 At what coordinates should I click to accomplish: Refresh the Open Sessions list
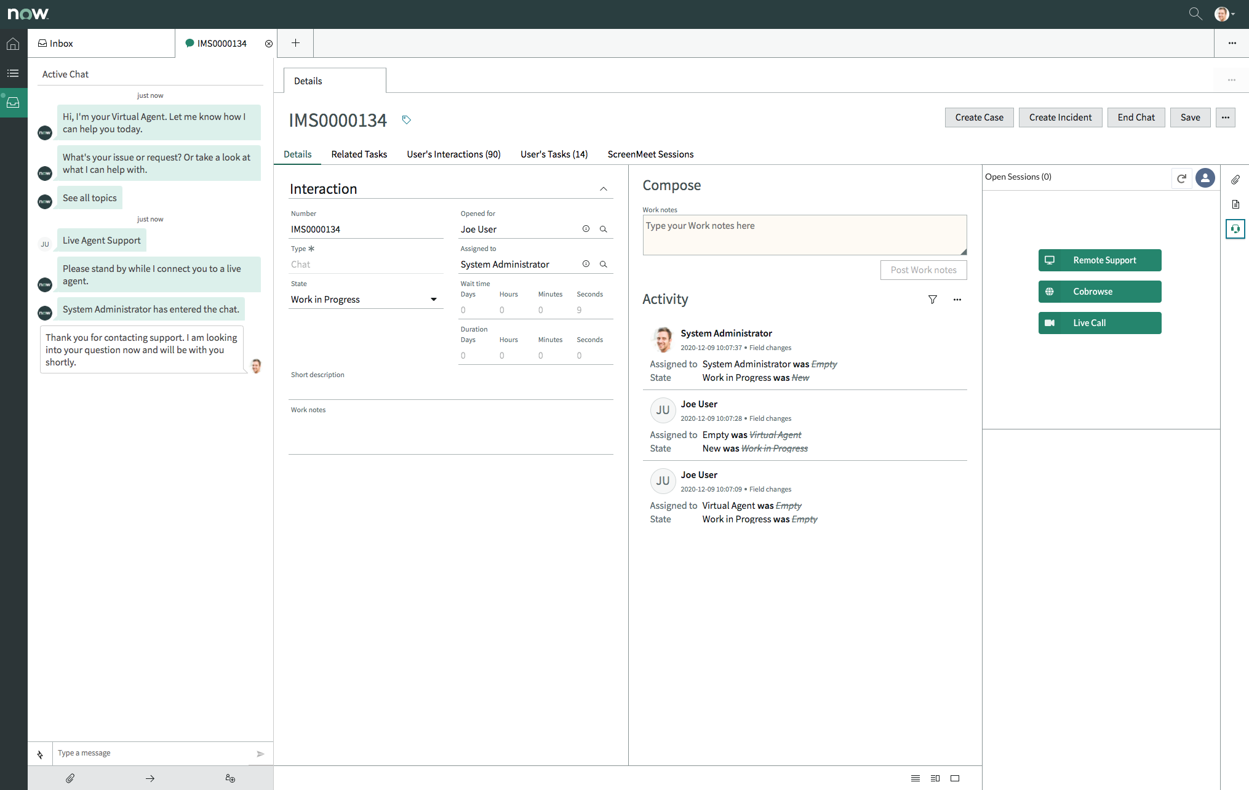(1181, 178)
